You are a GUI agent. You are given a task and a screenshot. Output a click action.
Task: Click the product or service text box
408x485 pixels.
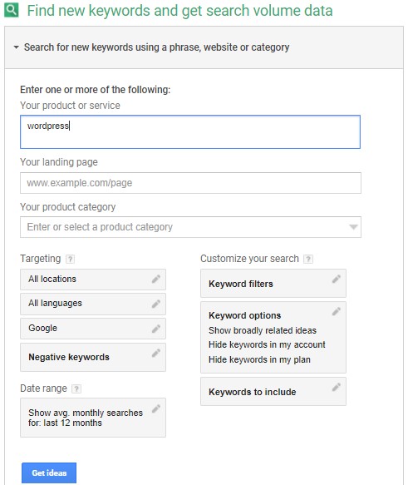click(x=190, y=132)
